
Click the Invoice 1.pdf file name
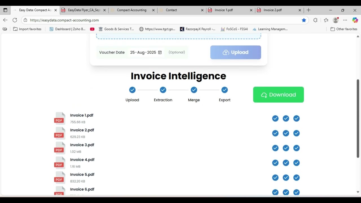[82, 115]
